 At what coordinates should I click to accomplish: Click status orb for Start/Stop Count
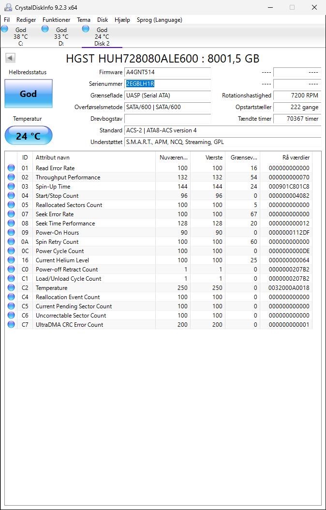point(11,195)
